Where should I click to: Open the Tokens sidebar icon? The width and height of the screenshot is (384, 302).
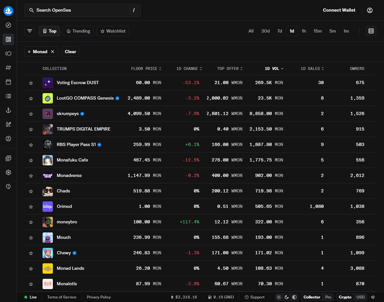pyautogui.click(x=8, y=54)
